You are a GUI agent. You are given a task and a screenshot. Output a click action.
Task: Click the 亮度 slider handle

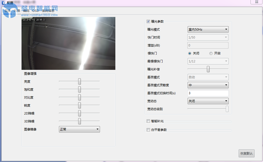pos(79,81)
